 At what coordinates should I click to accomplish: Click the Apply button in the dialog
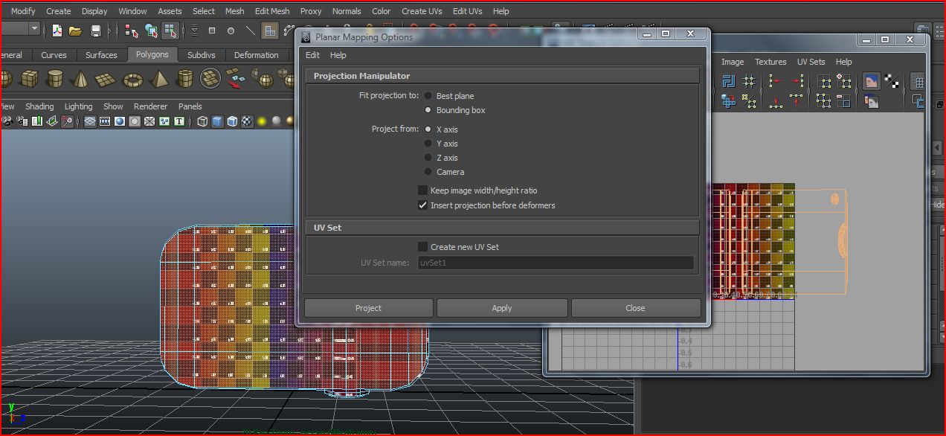[501, 307]
